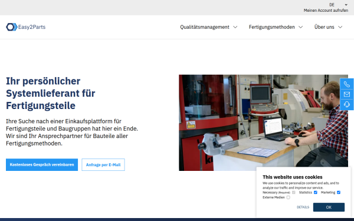Click the paragraph starting Ihre Suche nach einer
The image size is (354, 221).
point(72,132)
